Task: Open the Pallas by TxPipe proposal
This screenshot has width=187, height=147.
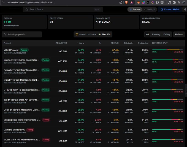Action: [21, 70]
